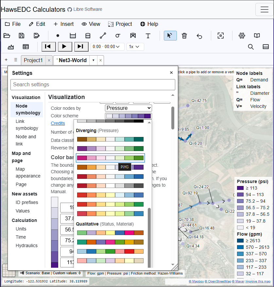Open the Credits link
The width and height of the screenshot is (274, 287).
[58, 123]
